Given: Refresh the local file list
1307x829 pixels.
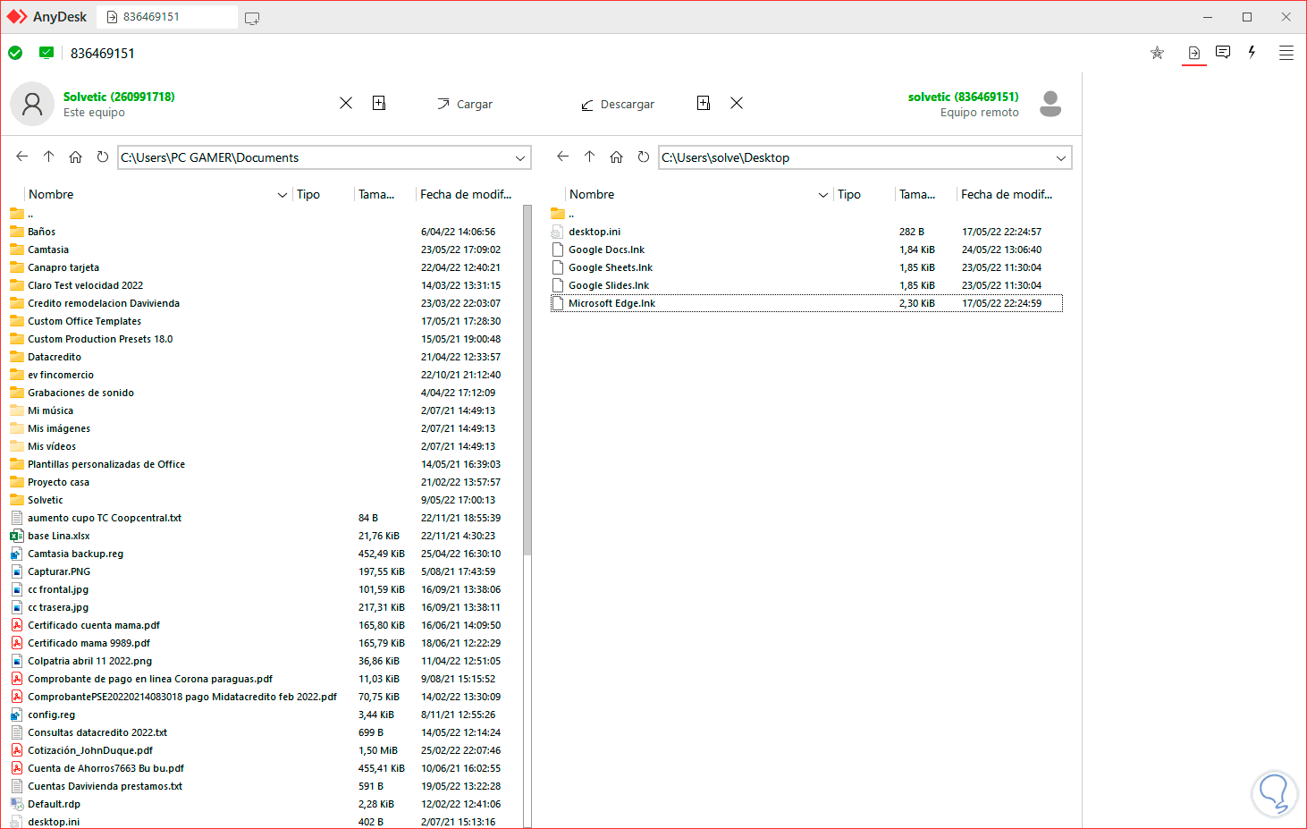Looking at the screenshot, I should pos(103,156).
